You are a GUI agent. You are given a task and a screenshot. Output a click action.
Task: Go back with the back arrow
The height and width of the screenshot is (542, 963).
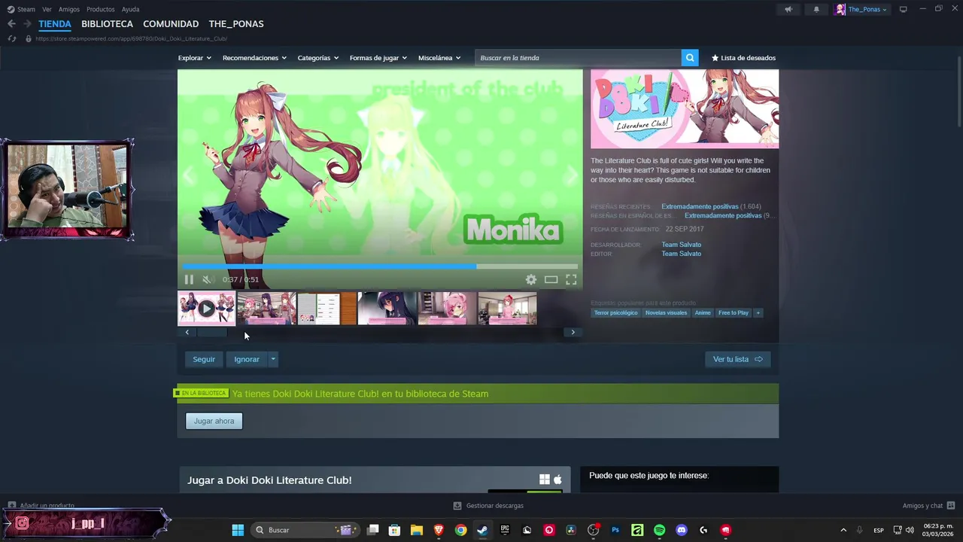pos(11,24)
